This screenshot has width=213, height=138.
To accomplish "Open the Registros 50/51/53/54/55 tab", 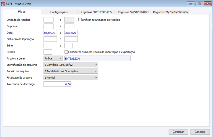I will coord(96,12).
